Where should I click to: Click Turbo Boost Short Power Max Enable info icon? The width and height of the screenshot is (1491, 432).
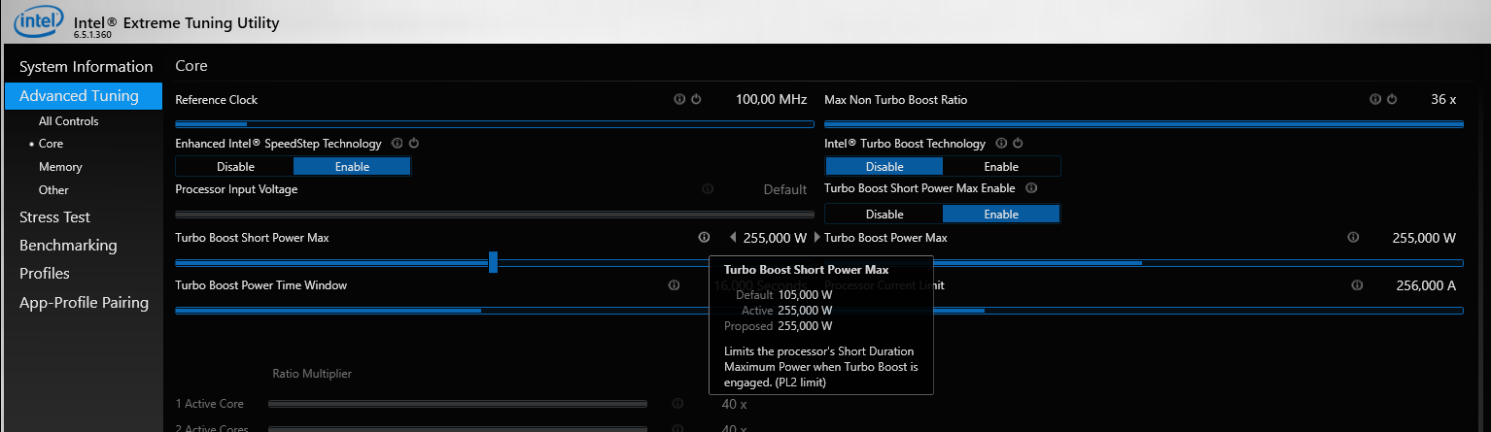pyautogui.click(x=1031, y=188)
